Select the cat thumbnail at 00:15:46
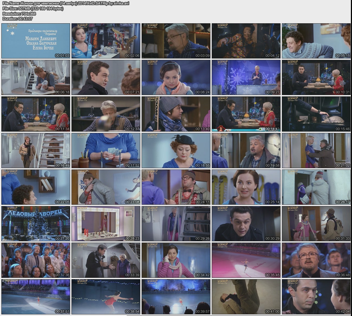Viewport: 352px width, 316px height. [x=316, y=114]
